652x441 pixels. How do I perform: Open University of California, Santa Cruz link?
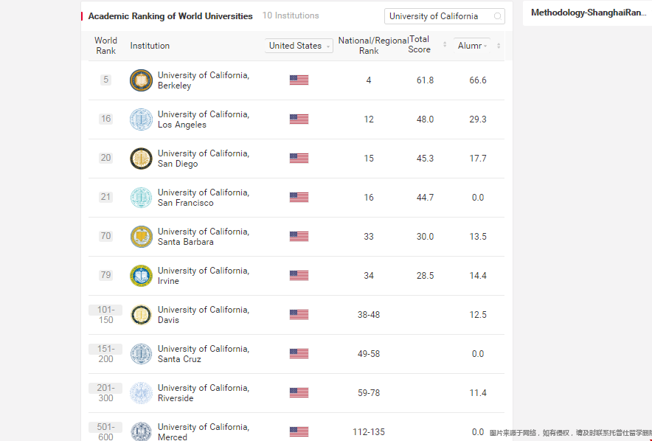203,354
